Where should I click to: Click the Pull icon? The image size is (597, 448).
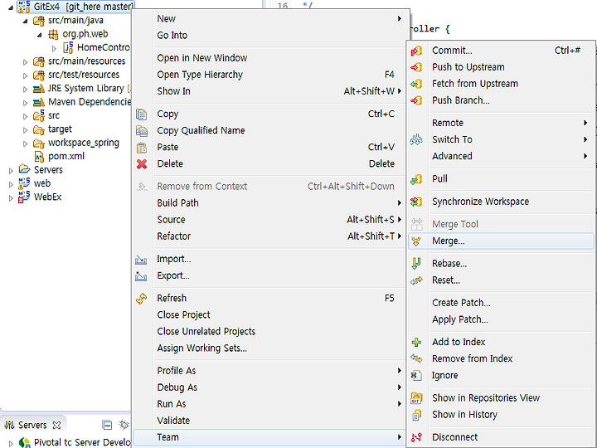pos(416,179)
